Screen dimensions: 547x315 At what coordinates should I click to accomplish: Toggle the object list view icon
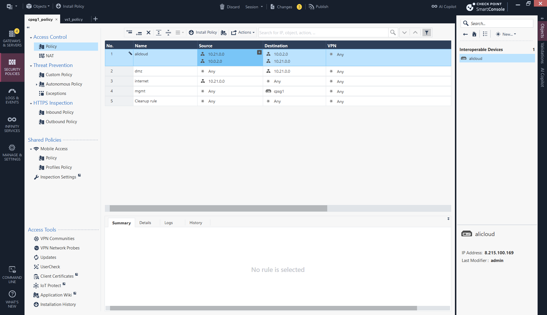pos(485,34)
